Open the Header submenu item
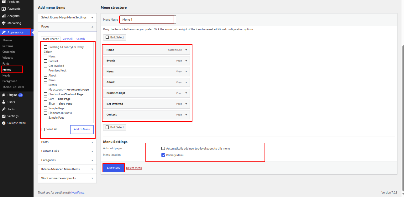The image size is (404, 197). click(x=7, y=76)
